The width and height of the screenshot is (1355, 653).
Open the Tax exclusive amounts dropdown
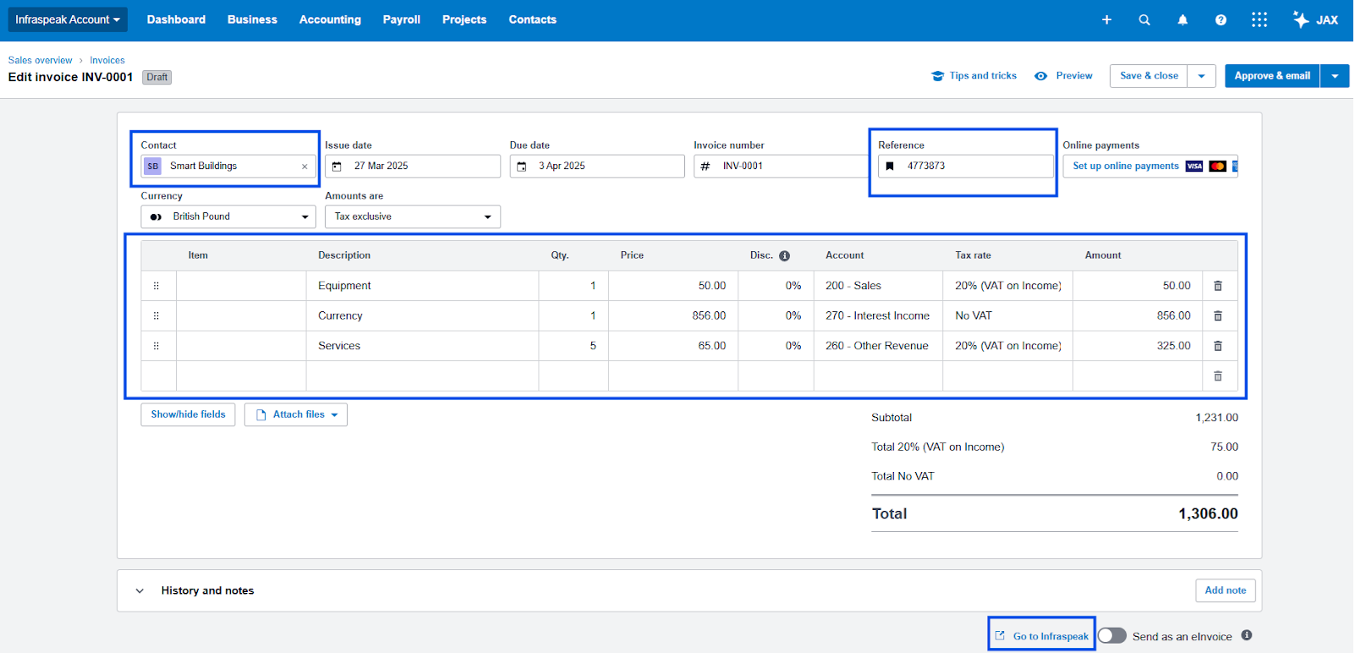click(x=413, y=217)
